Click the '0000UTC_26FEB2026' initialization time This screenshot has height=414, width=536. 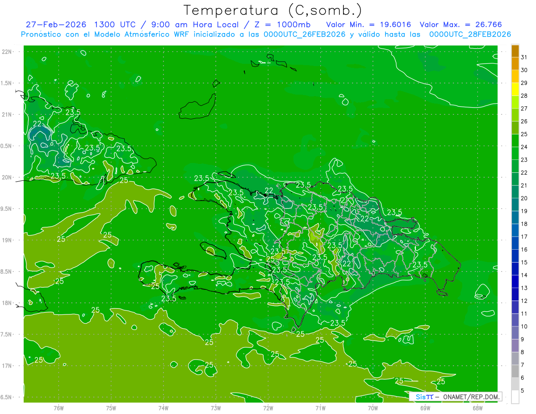pyautogui.click(x=305, y=34)
